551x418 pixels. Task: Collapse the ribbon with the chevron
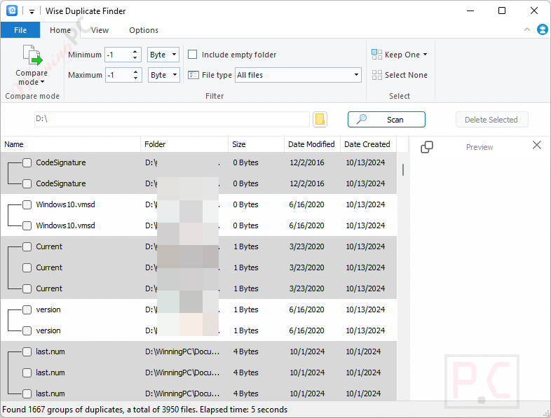(526, 30)
